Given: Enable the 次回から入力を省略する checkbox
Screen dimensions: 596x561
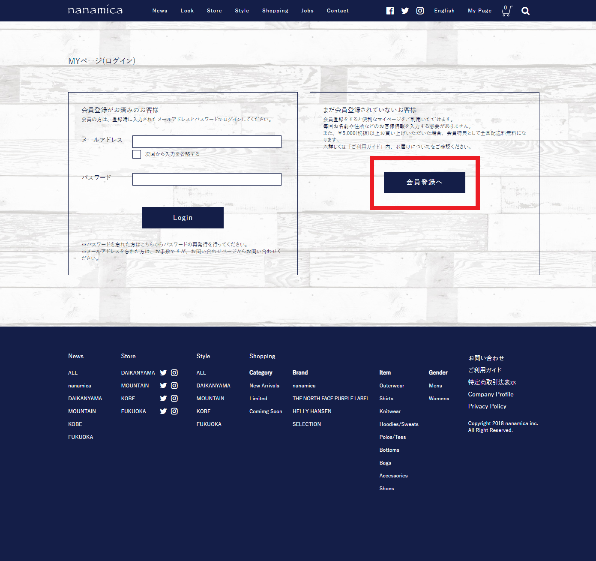Looking at the screenshot, I should pyautogui.click(x=137, y=154).
